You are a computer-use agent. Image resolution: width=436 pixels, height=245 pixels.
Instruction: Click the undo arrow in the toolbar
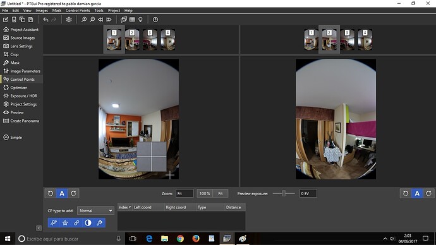[x=46, y=20]
